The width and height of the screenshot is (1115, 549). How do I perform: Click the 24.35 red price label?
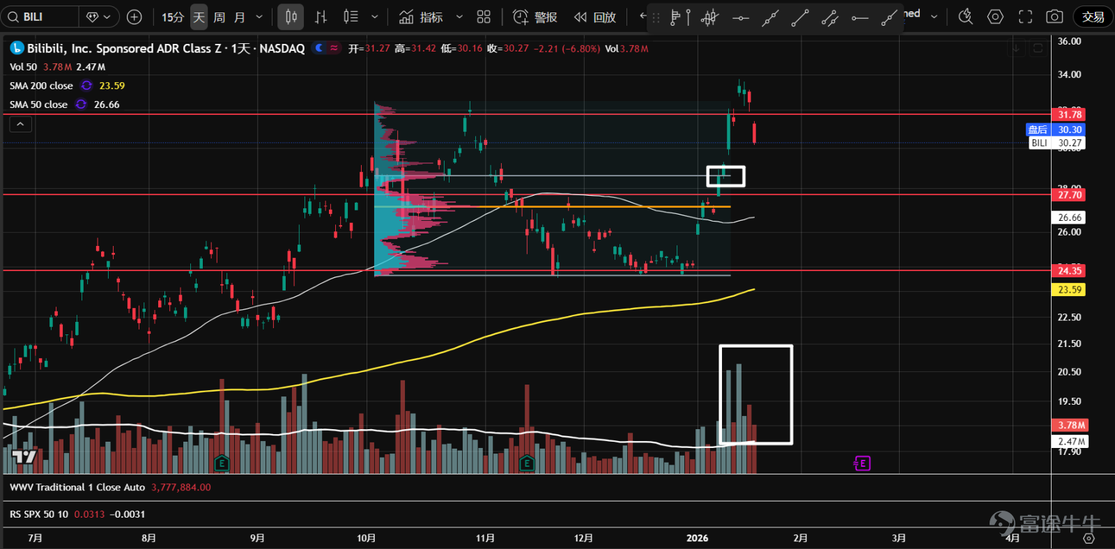click(1069, 270)
